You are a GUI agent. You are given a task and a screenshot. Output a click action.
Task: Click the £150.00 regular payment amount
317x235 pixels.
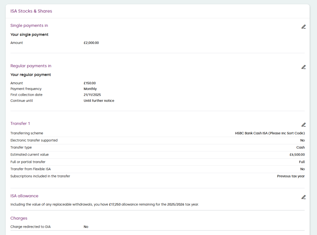pos(90,83)
